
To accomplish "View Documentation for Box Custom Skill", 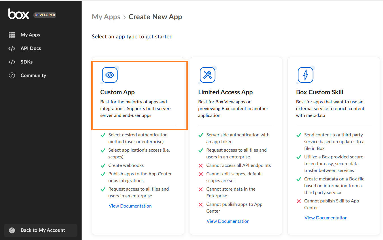I will (x=326, y=218).
